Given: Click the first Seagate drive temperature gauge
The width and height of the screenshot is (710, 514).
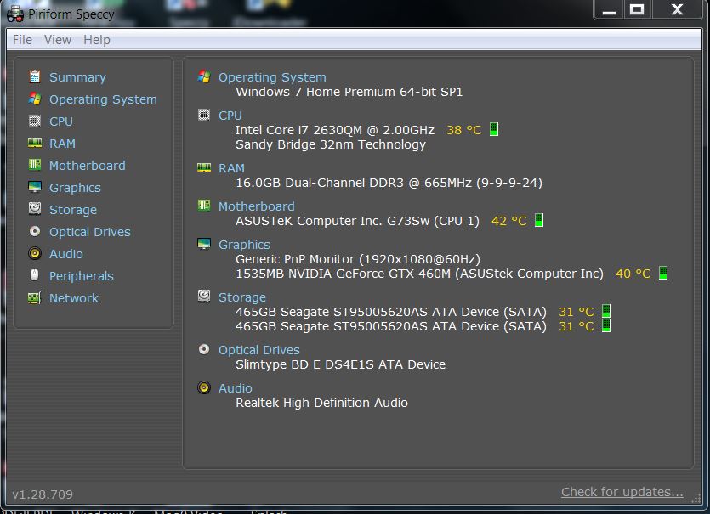Looking at the screenshot, I should click(606, 311).
